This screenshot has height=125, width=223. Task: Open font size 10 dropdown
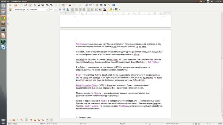pyautogui.click(x=56, y=9)
